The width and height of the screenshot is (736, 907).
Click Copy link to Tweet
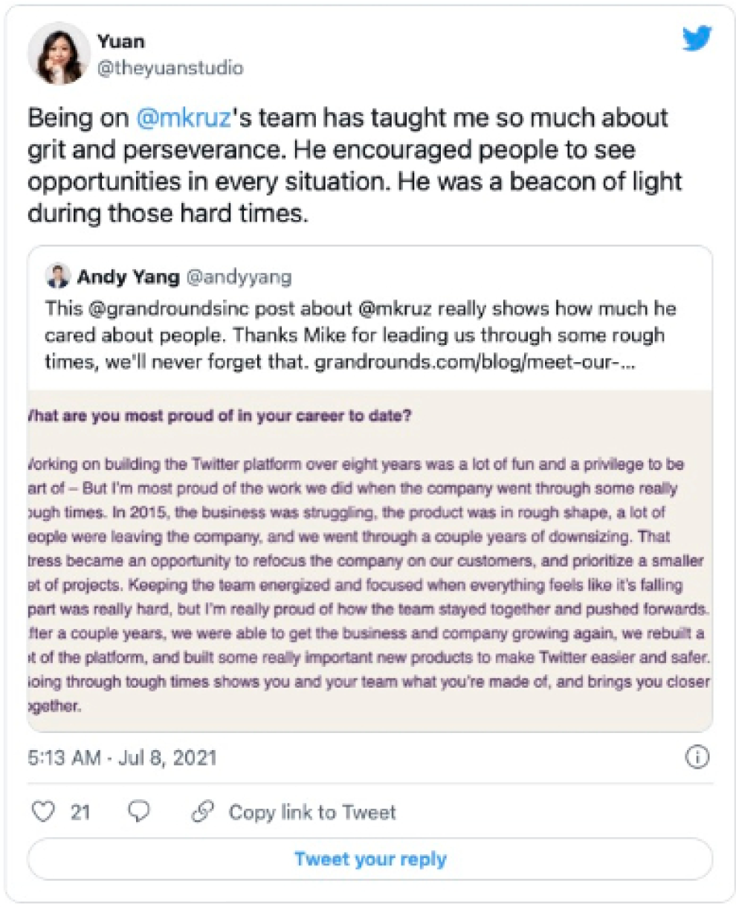point(312,812)
